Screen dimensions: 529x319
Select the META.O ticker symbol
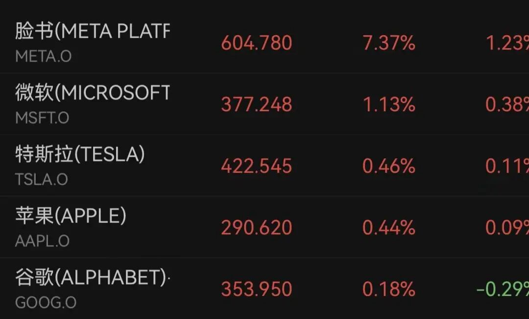(x=44, y=56)
